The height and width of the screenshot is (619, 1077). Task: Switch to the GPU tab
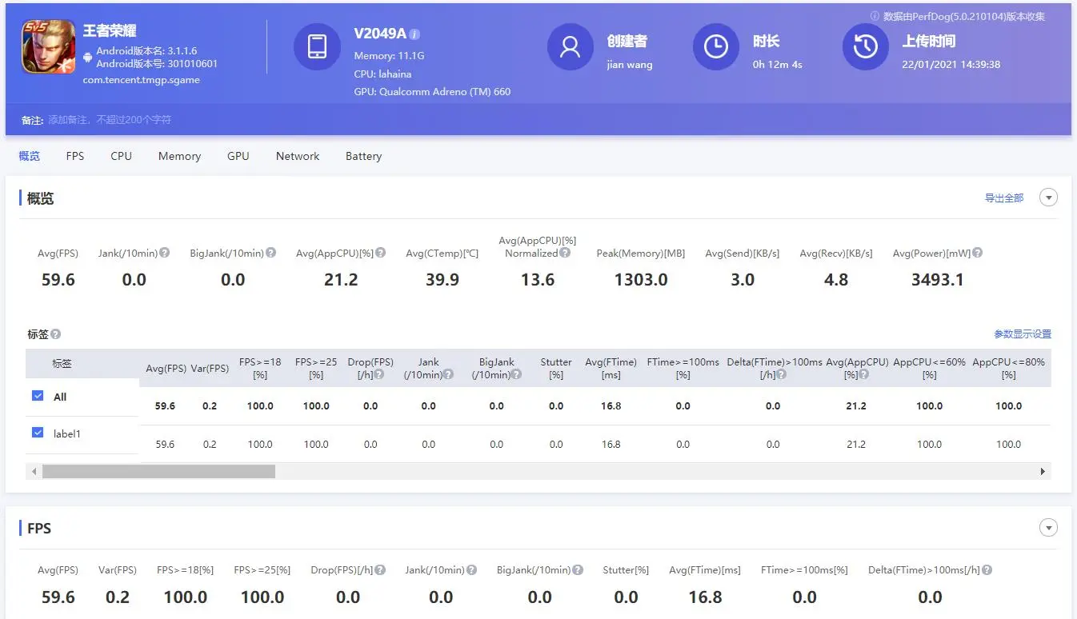tap(238, 156)
